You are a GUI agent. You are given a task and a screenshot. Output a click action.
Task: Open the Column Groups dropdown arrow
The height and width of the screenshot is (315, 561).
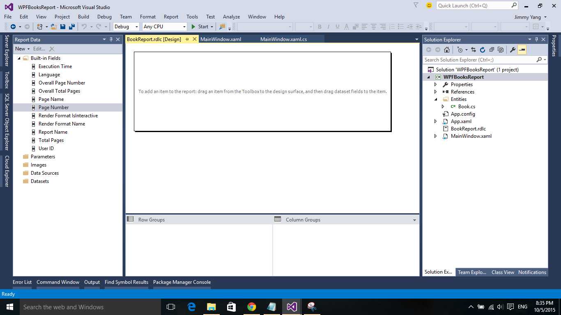point(414,220)
